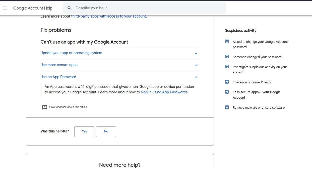This screenshot has width=312, height=169.
Task: Click article icon beside 'Password incorrect' error
Action: [x=227, y=82]
